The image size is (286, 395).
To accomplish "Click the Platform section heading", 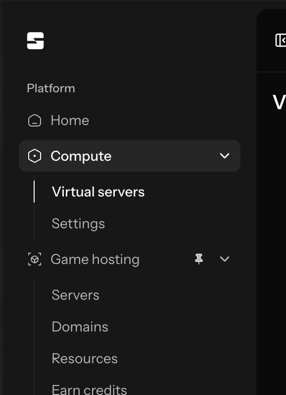I will pyautogui.click(x=51, y=88).
